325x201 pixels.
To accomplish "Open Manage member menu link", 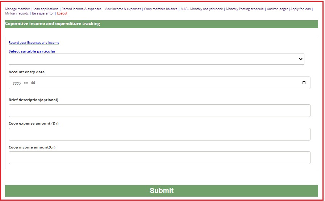I will 17,9.
